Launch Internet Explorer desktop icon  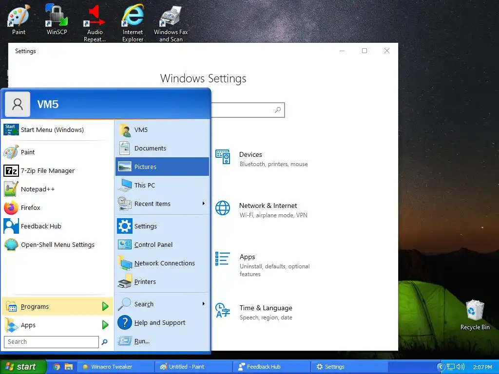tap(133, 23)
